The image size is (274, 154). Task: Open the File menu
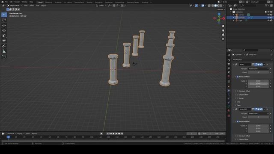click(x=6, y=2)
